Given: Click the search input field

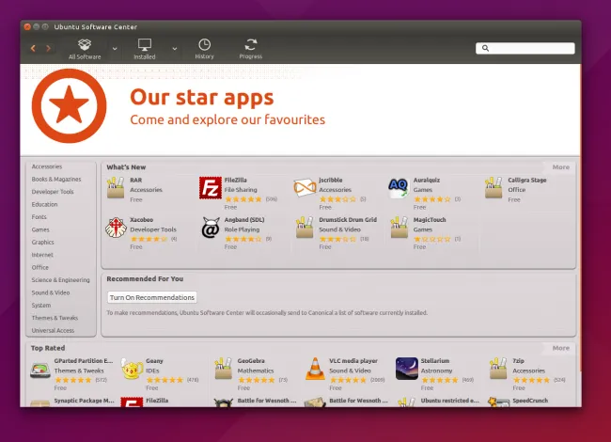Looking at the screenshot, I should (526, 48).
